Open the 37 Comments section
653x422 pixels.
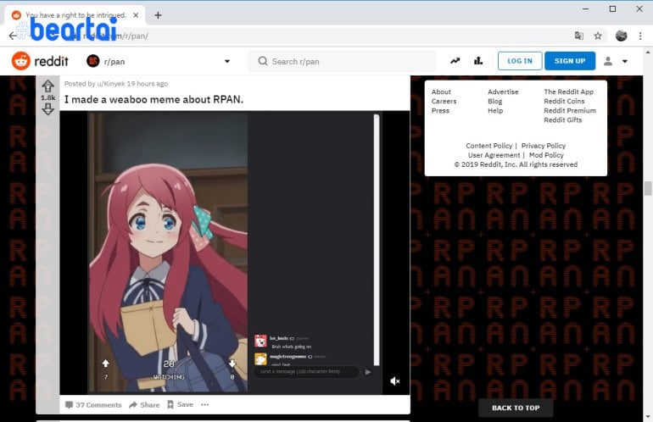pos(93,405)
